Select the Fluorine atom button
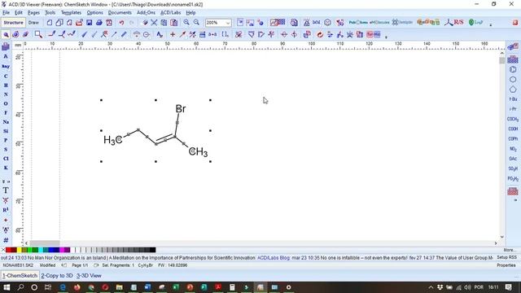Image resolution: width=521 pixels, height=293 pixels. click(6, 112)
